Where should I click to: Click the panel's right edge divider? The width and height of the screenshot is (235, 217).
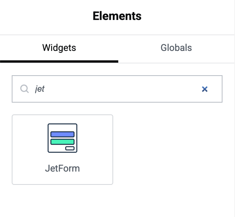[234, 108]
